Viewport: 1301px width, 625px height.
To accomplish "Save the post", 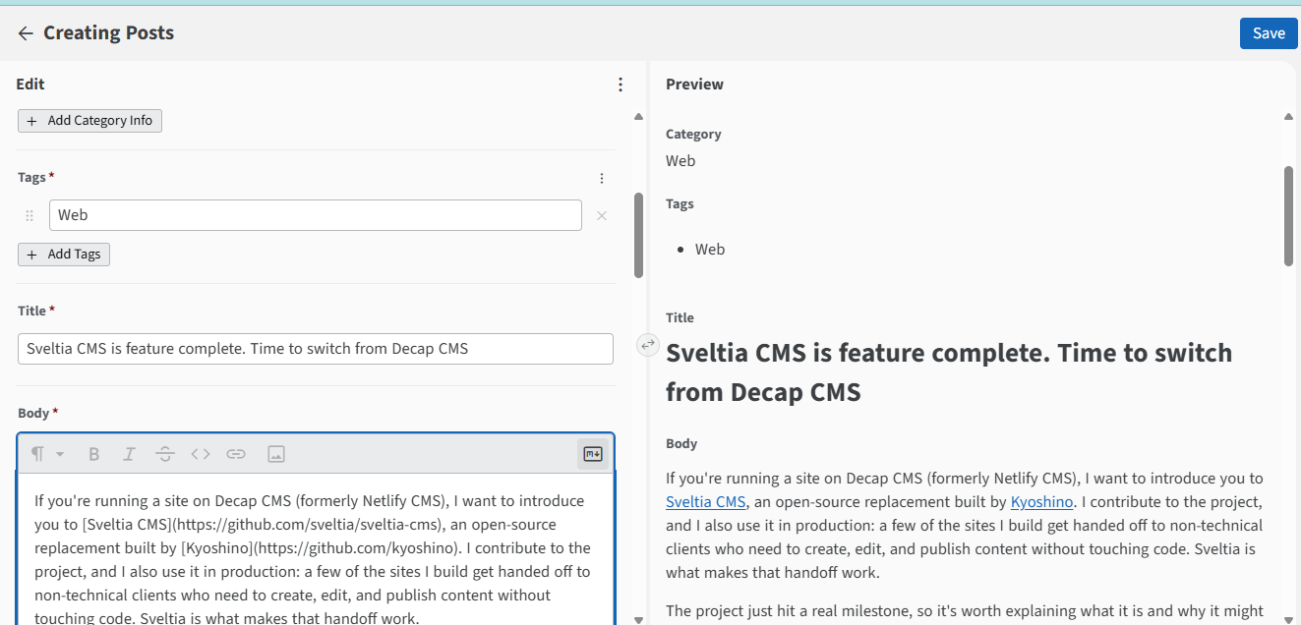I will 1269,33.
